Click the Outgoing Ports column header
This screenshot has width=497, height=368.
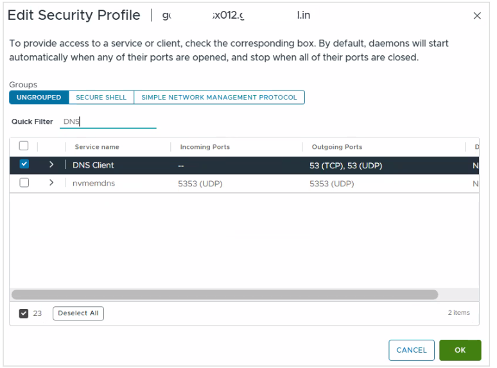coord(336,147)
